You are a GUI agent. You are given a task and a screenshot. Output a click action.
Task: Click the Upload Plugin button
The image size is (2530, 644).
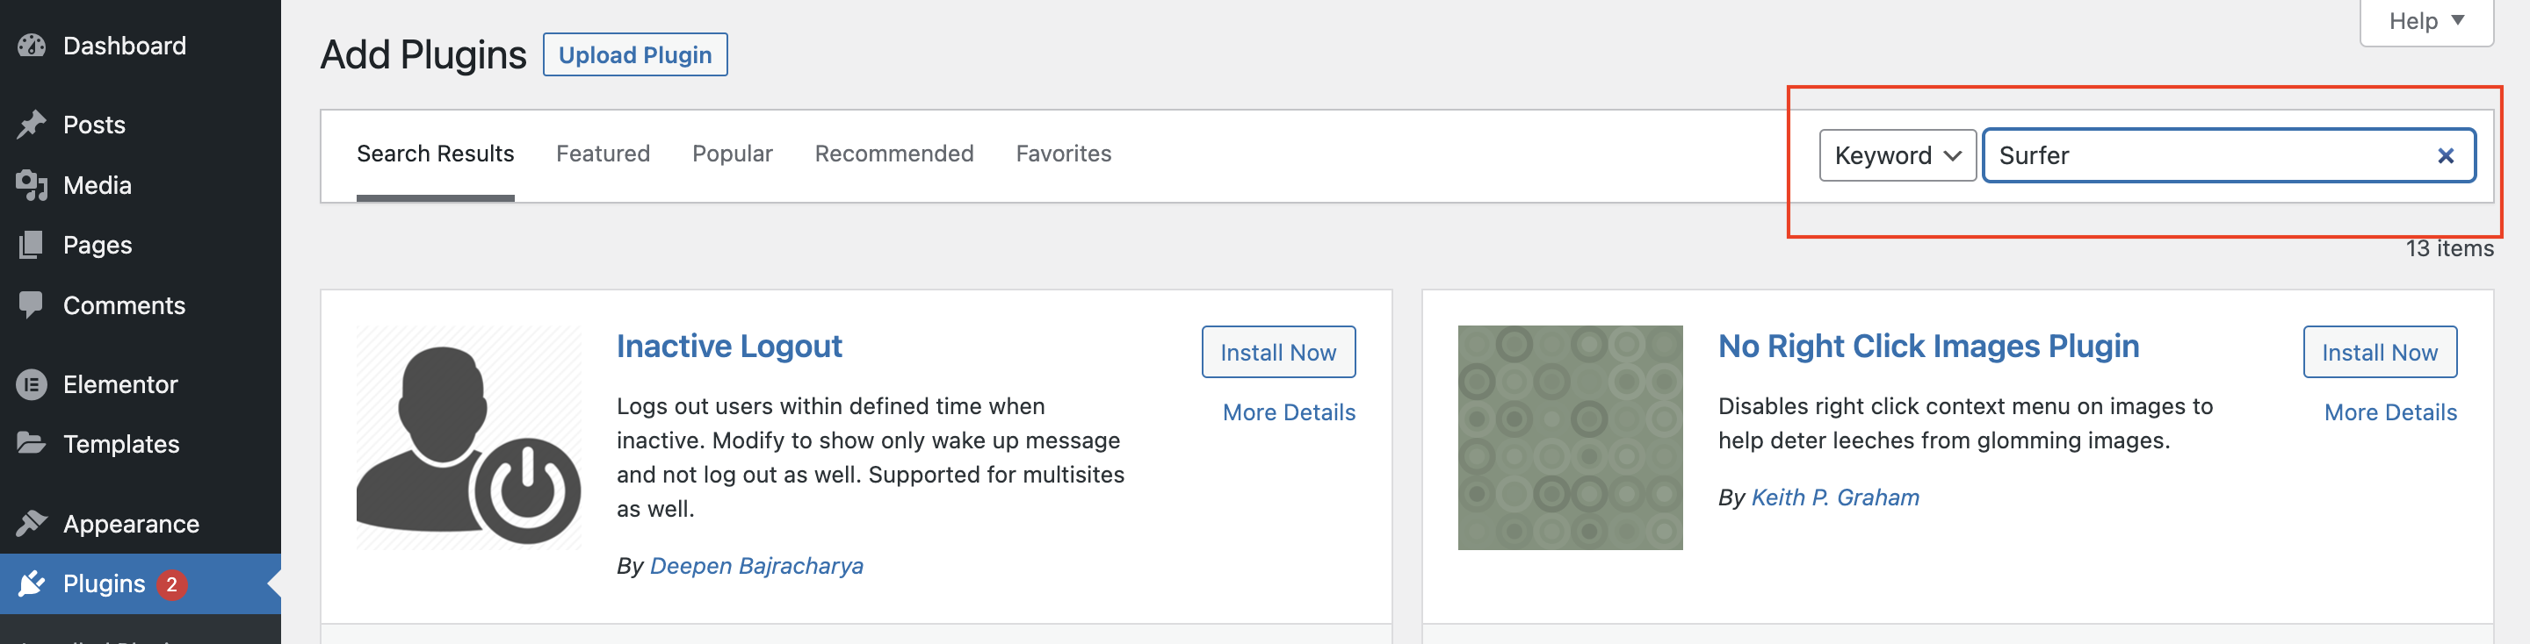(634, 55)
